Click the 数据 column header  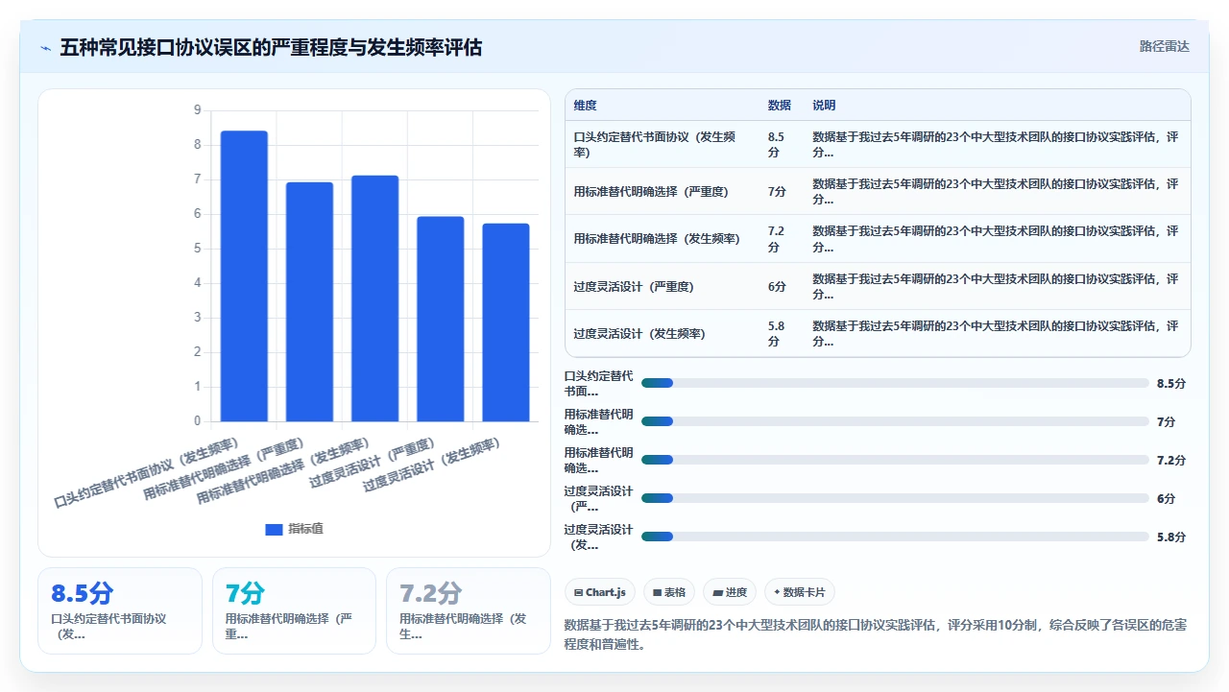point(779,106)
